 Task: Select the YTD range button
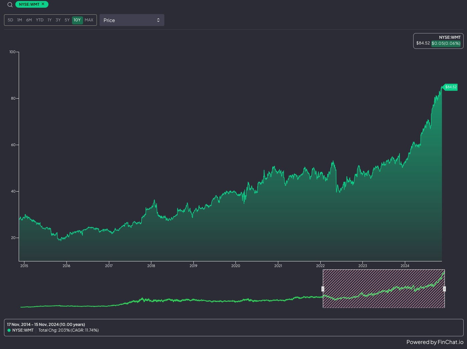[x=40, y=20]
